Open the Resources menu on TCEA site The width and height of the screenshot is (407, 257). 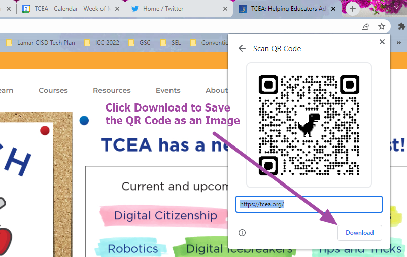(x=112, y=90)
